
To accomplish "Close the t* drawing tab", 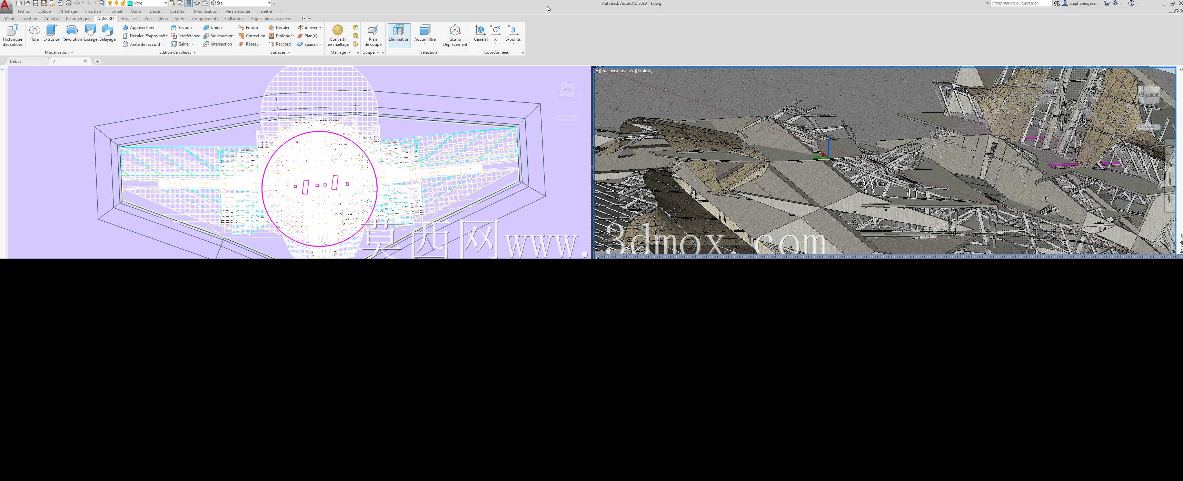I will point(86,61).
